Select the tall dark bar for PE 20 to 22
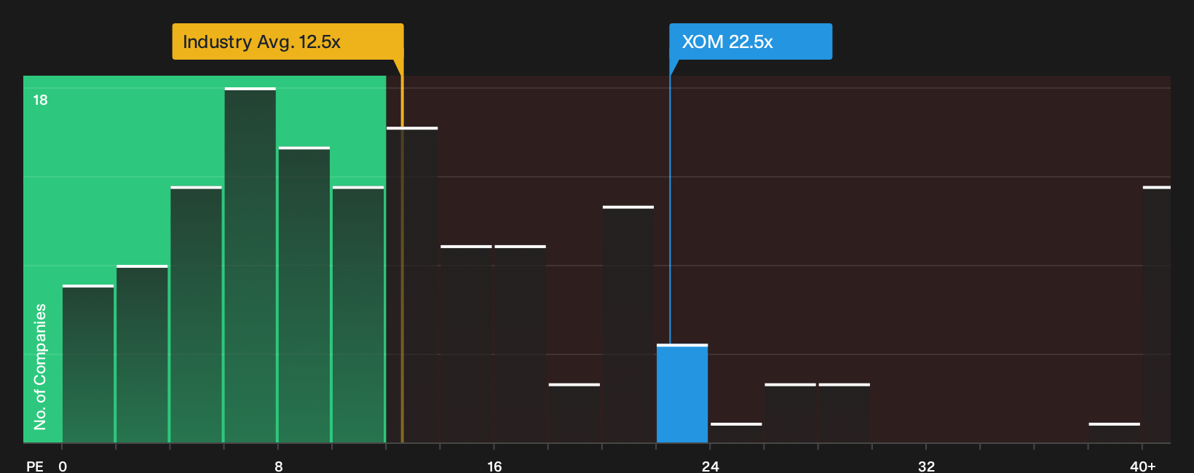1194x473 pixels. tap(628, 325)
